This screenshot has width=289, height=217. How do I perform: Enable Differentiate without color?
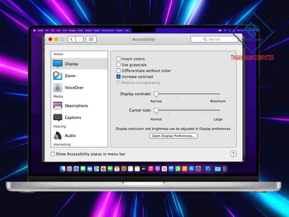point(118,71)
